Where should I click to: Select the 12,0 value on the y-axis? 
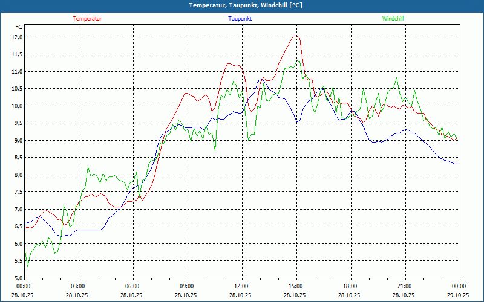coord(16,37)
